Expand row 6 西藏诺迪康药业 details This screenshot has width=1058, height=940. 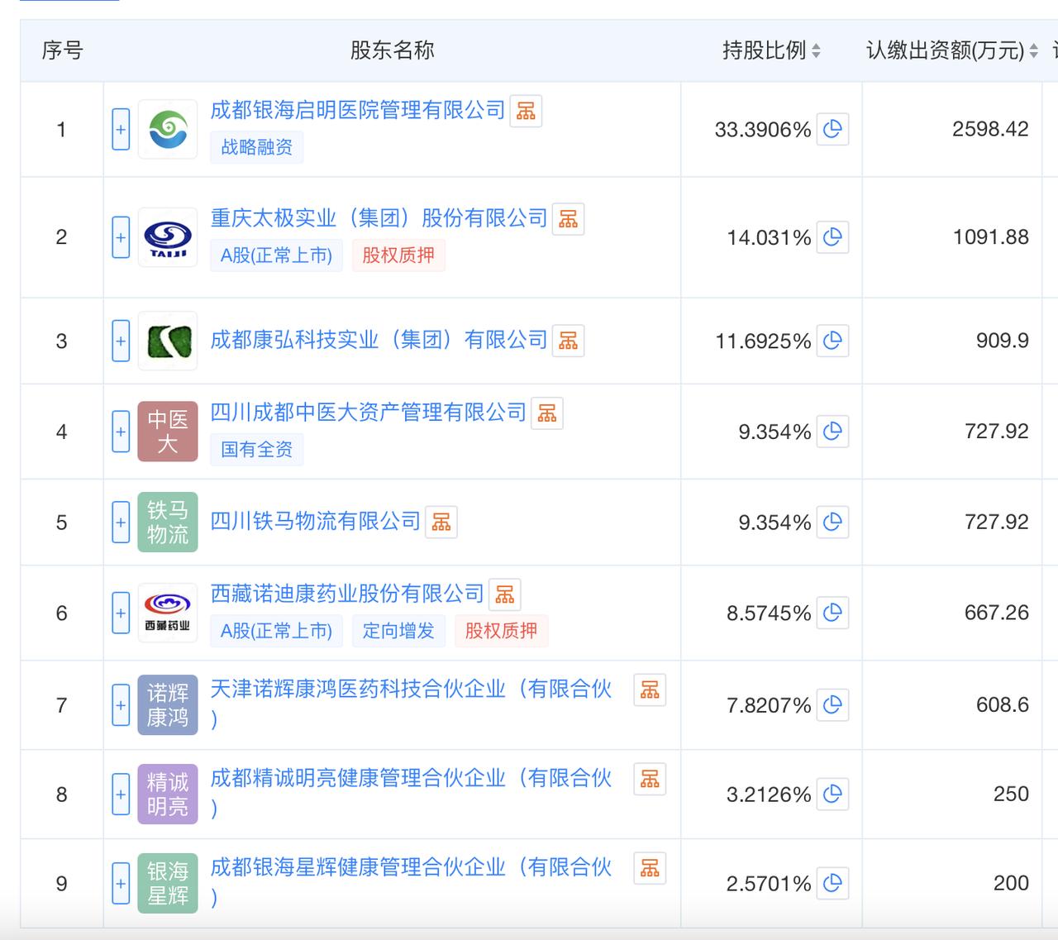121,613
